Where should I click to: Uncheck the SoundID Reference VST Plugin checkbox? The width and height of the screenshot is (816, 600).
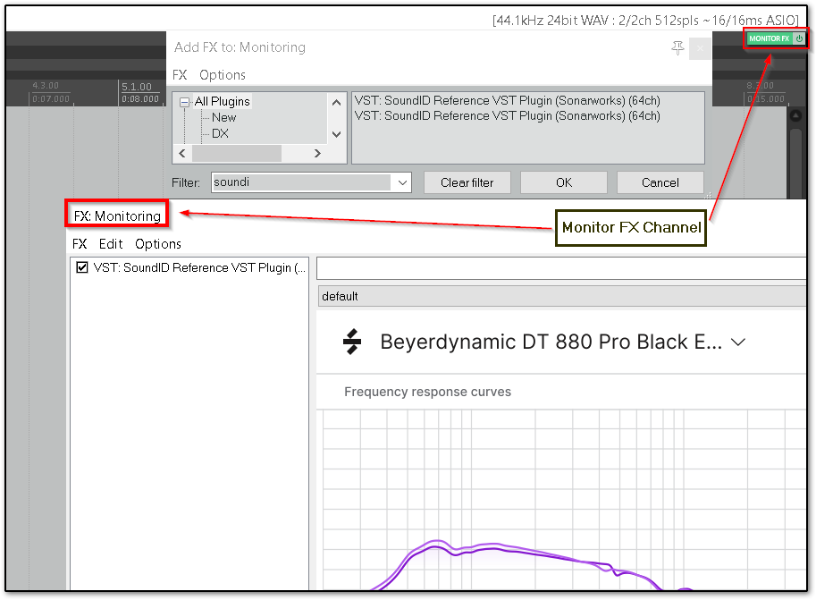pos(81,267)
